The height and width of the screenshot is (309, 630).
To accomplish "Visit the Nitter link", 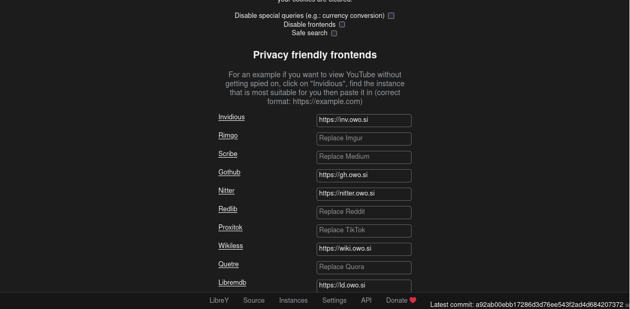I will pyautogui.click(x=226, y=191).
